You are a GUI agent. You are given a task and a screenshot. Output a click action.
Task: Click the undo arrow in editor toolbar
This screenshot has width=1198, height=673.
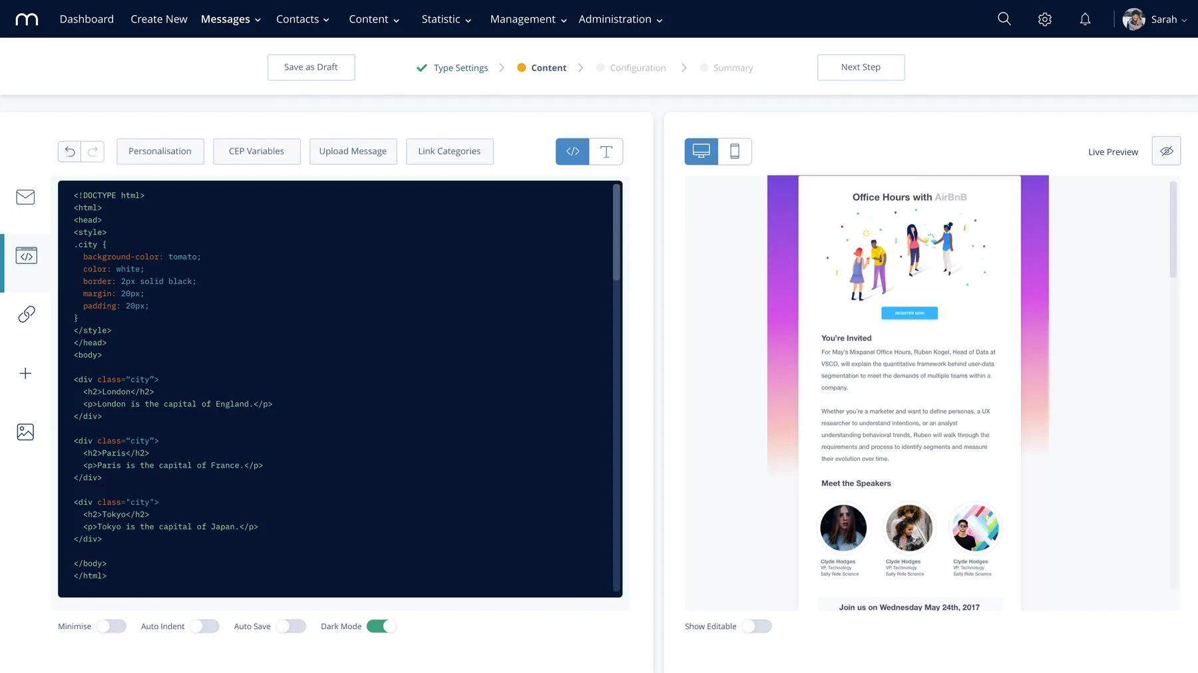[70, 152]
